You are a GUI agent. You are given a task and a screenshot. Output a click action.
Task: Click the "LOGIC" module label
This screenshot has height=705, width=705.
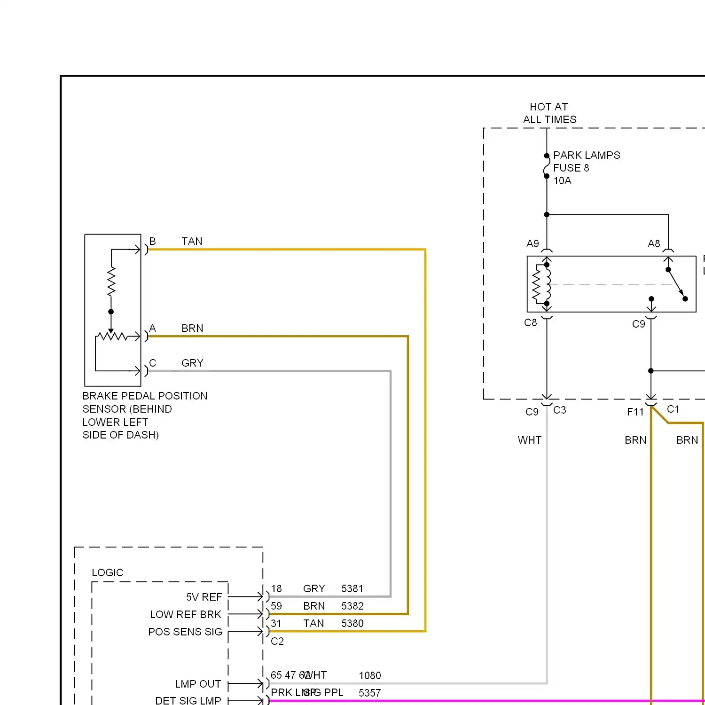(x=107, y=572)
